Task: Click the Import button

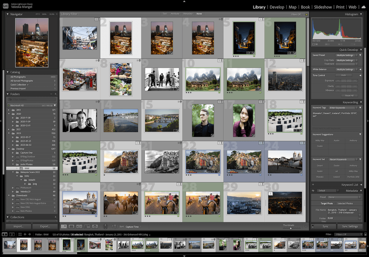Action: (18, 226)
